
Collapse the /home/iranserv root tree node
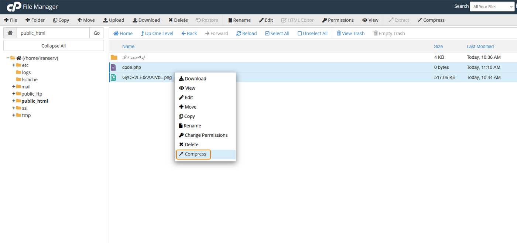pyautogui.click(x=8, y=58)
